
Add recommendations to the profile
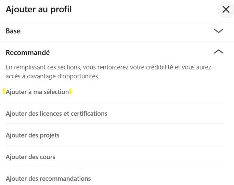point(48,178)
